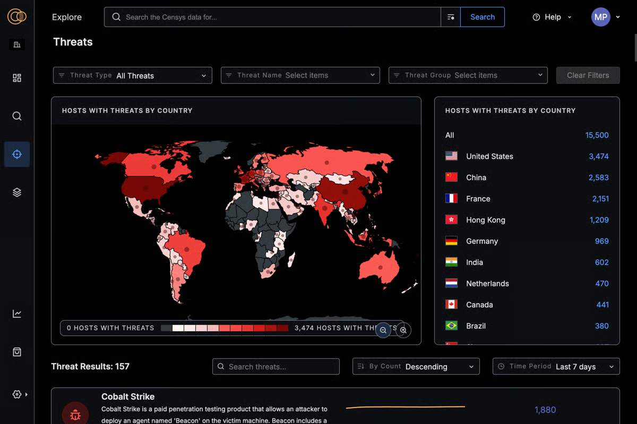Open United States threat count link
The width and height of the screenshot is (637, 424).
pyautogui.click(x=597, y=156)
